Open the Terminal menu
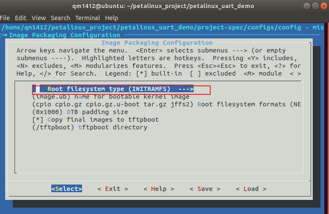Screen dimensions: 329x214 (x=88, y=18)
